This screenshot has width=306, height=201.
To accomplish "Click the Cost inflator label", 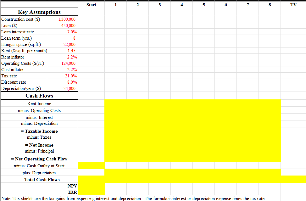I will click(x=13, y=70).
